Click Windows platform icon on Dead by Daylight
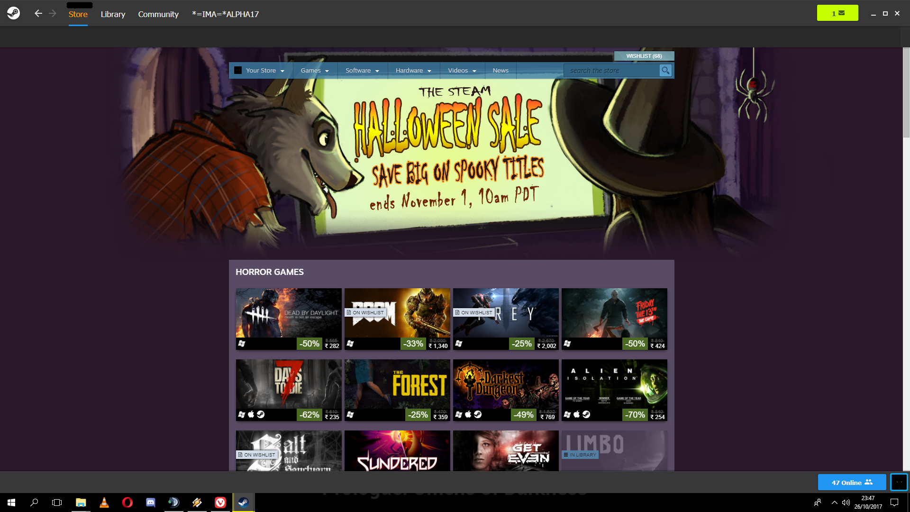The height and width of the screenshot is (512, 910). [x=242, y=344]
